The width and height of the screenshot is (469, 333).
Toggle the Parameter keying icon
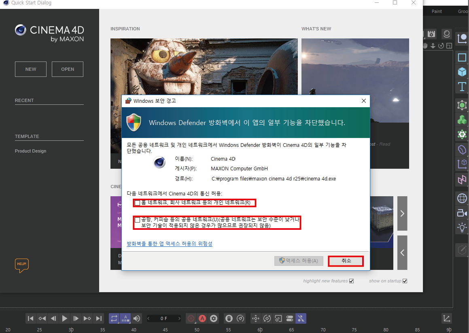(x=290, y=318)
